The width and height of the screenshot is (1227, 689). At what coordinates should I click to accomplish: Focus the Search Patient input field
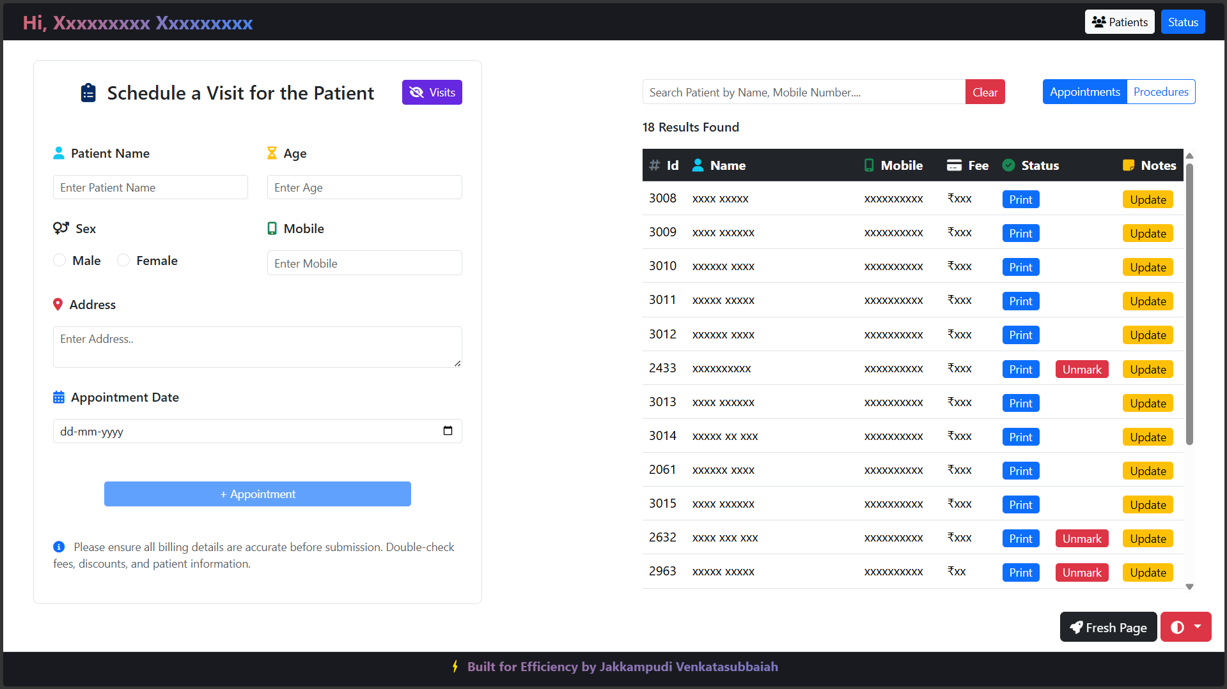(803, 93)
